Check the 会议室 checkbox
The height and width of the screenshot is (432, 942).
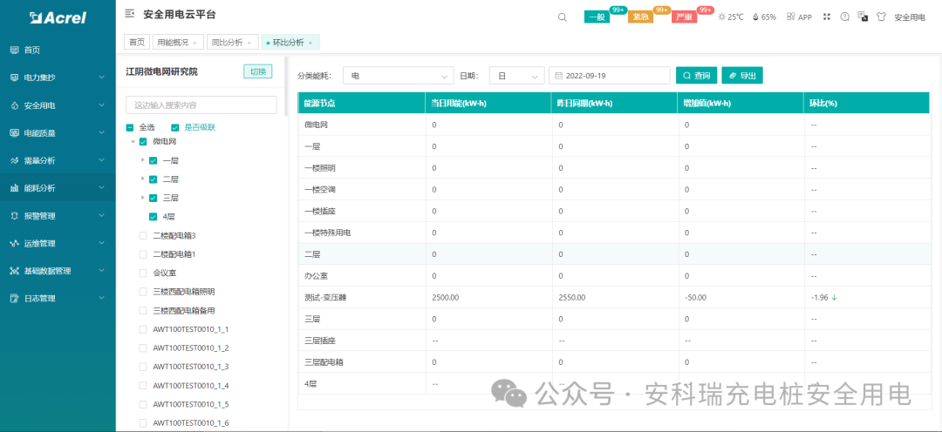[143, 273]
